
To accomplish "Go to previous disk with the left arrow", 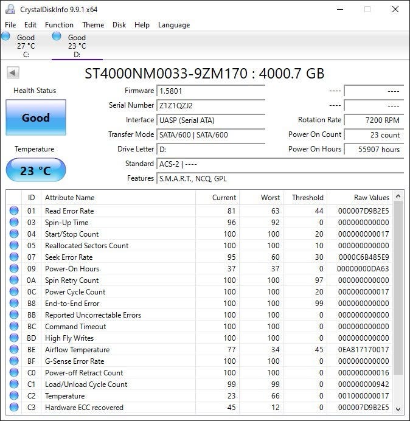I will (x=13, y=72).
